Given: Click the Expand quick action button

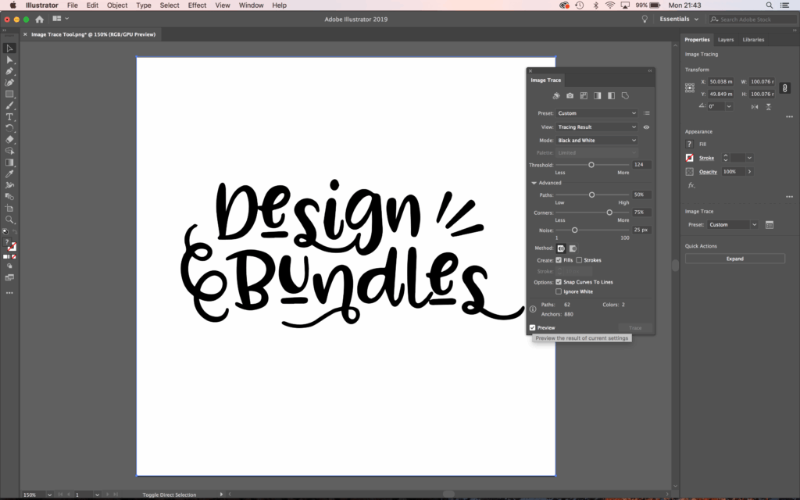Looking at the screenshot, I should 734,259.
